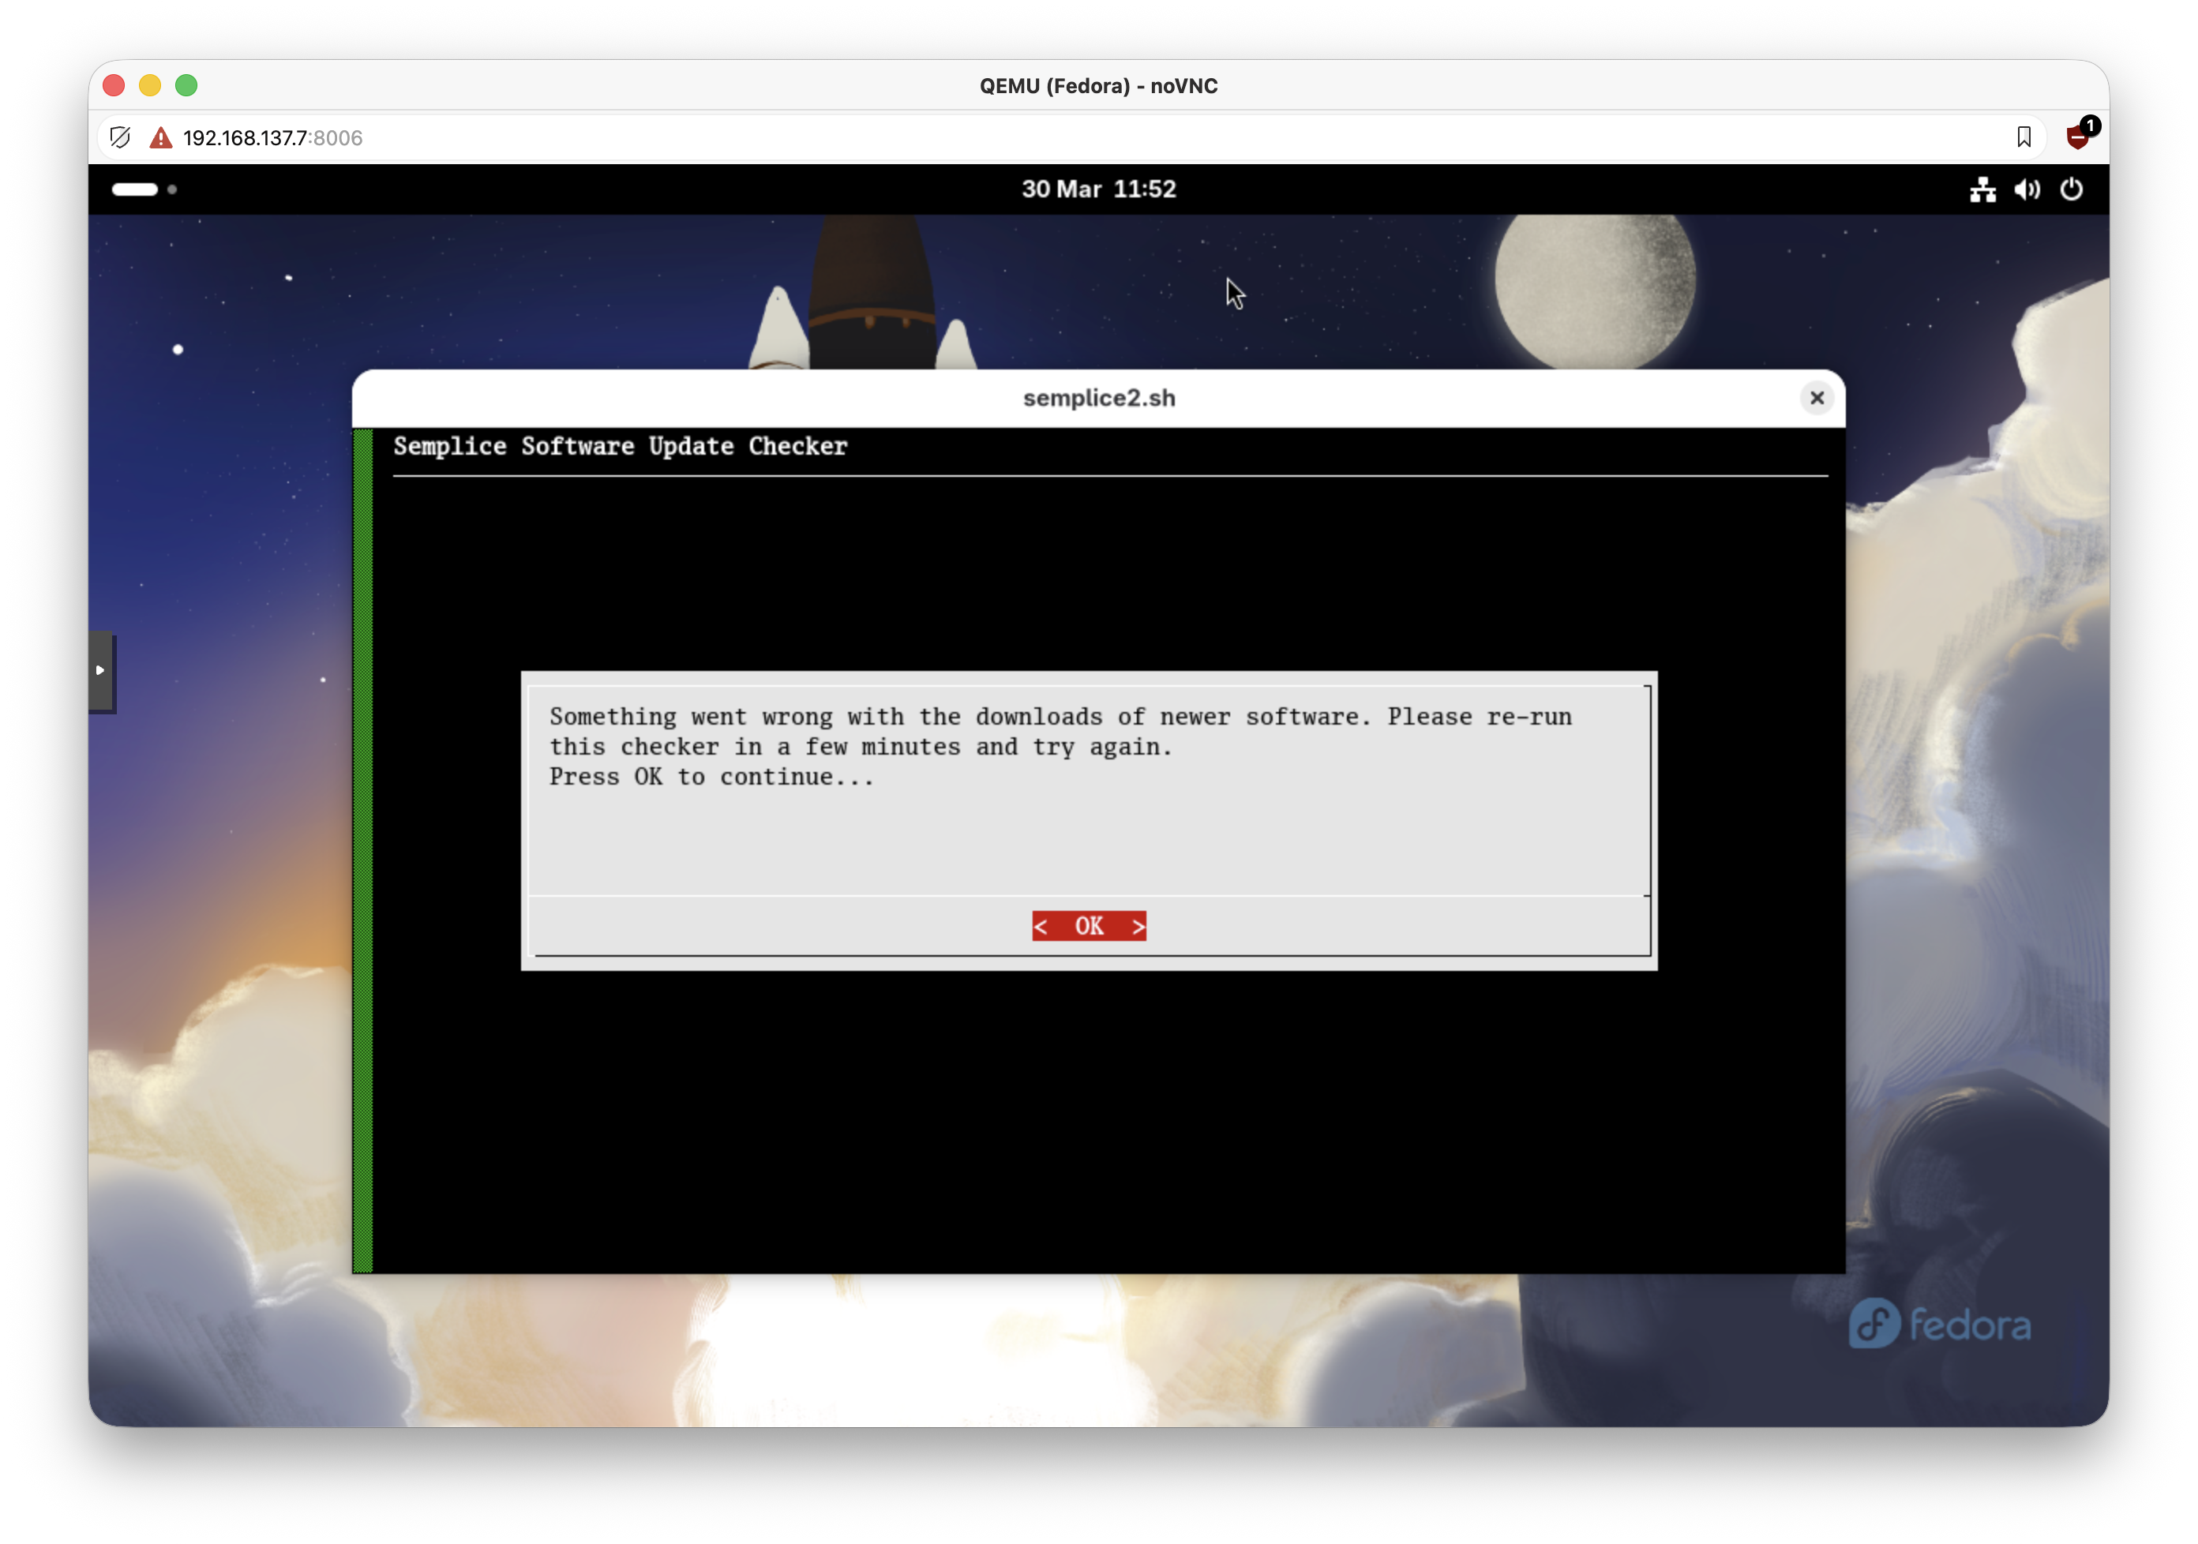Screen dimensions: 2198x1544
Task: Click the semplice2.sh window title bar
Action: coord(1098,398)
